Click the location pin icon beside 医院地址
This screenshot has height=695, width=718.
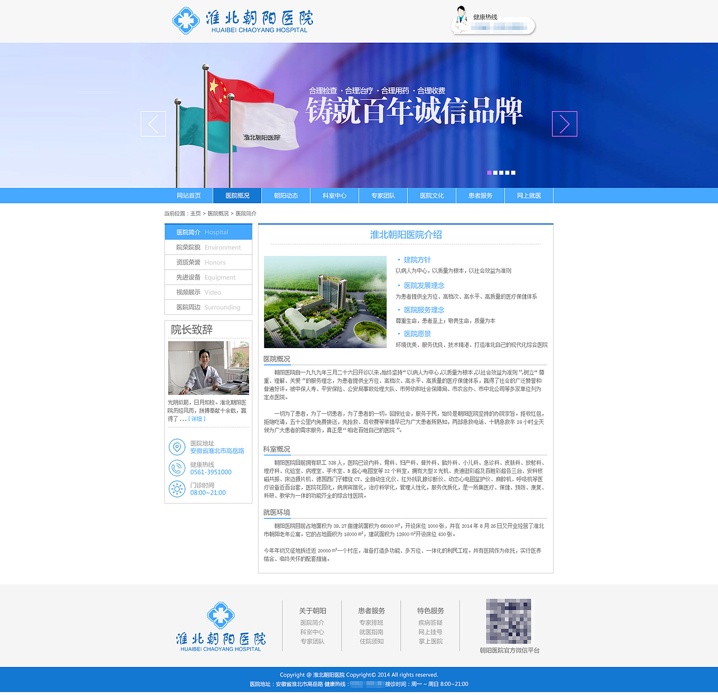[x=177, y=447]
